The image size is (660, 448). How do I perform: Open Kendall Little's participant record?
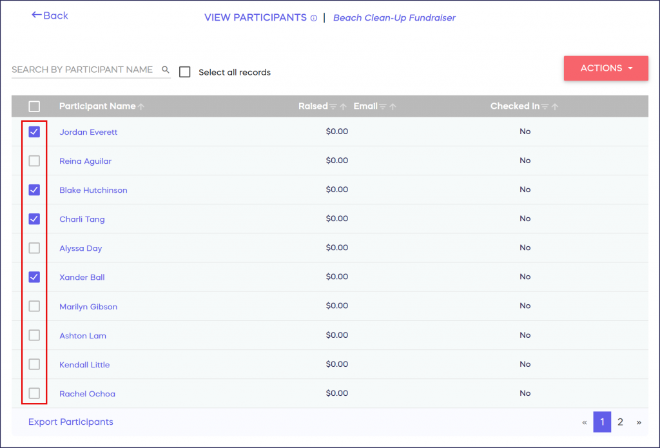click(x=84, y=365)
